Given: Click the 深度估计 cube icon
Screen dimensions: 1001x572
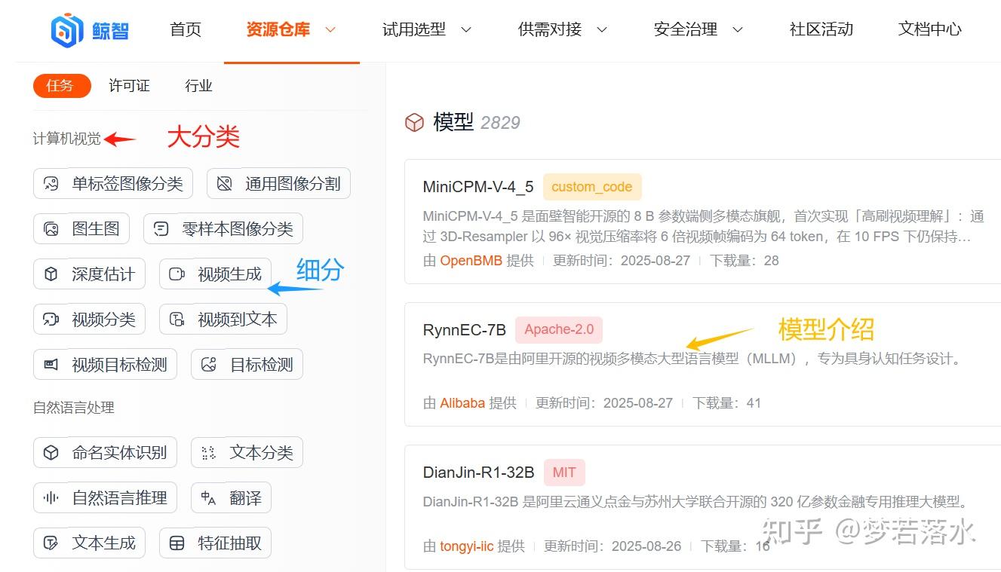Looking at the screenshot, I should pyautogui.click(x=51, y=274).
